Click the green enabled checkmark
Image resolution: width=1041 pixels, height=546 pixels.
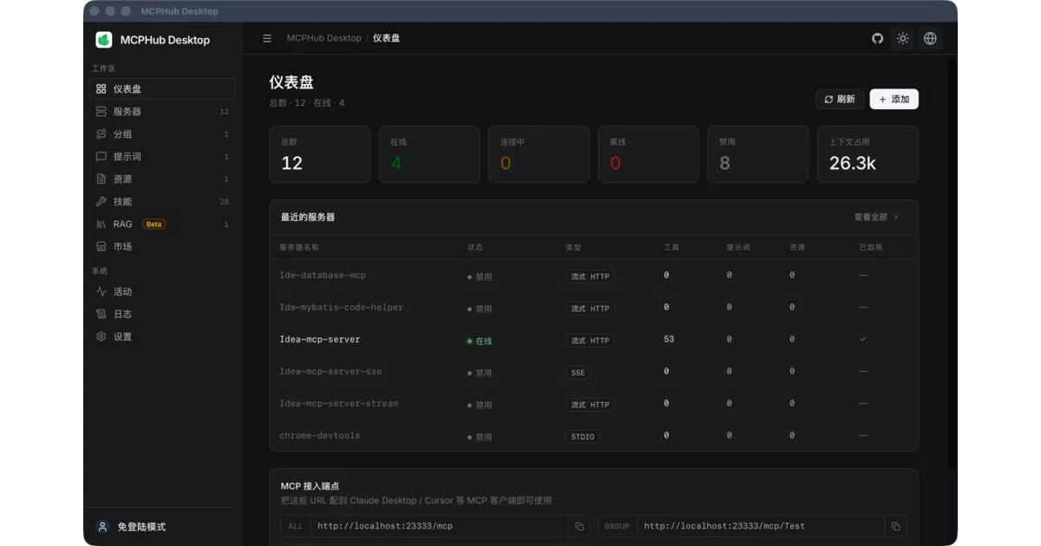click(x=863, y=340)
